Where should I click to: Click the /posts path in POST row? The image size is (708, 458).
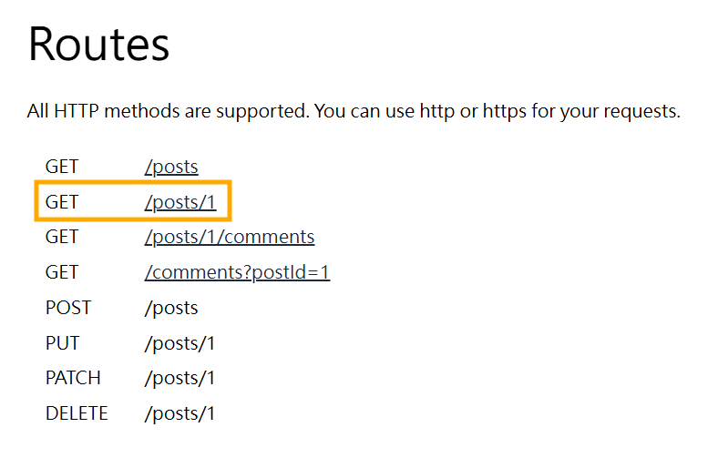[x=171, y=308]
